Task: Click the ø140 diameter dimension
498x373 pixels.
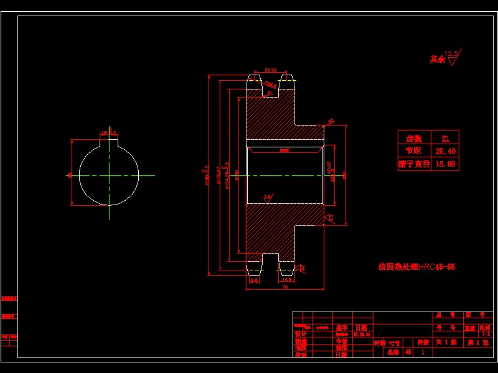Action: (237, 175)
